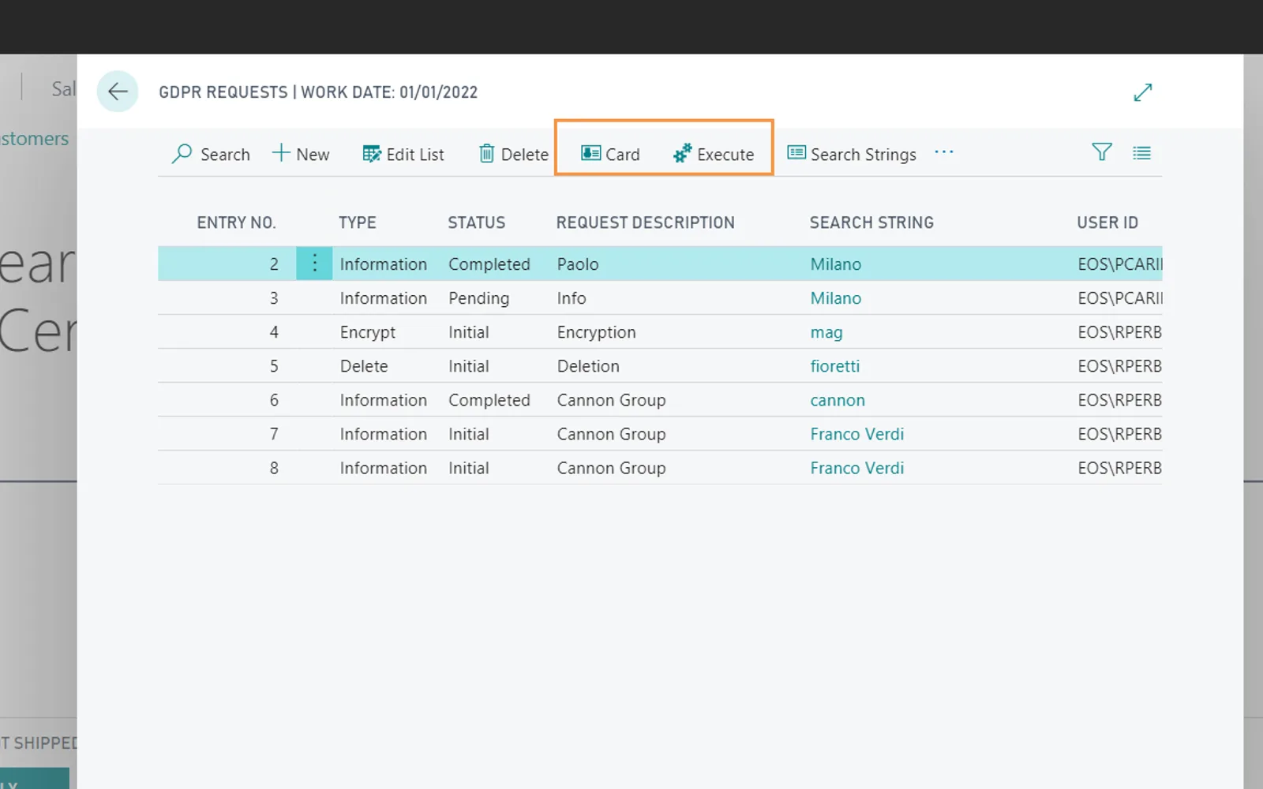Select the Encryption description cell
Image resolution: width=1263 pixels, height=789 pixels.
pos(596,332)
